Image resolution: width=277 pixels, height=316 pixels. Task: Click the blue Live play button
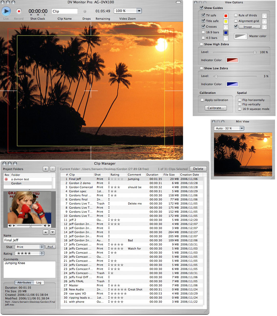point(6,11)
